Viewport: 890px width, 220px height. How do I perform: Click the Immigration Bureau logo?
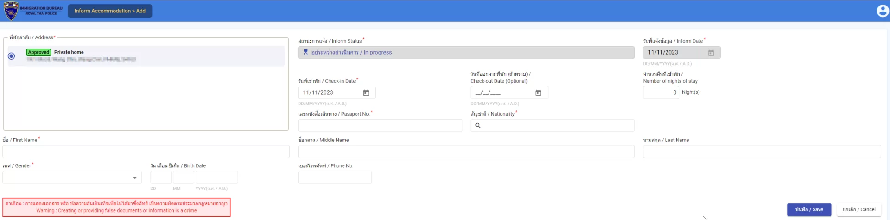pyautogui.click(x=11, y=11)
